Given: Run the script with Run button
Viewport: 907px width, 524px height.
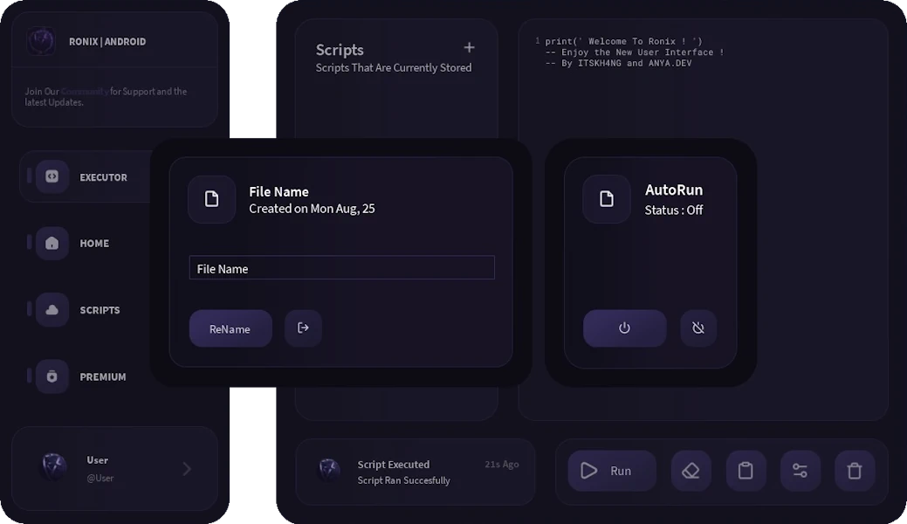Looking at the screenshot, I should (x=611, y=471).
